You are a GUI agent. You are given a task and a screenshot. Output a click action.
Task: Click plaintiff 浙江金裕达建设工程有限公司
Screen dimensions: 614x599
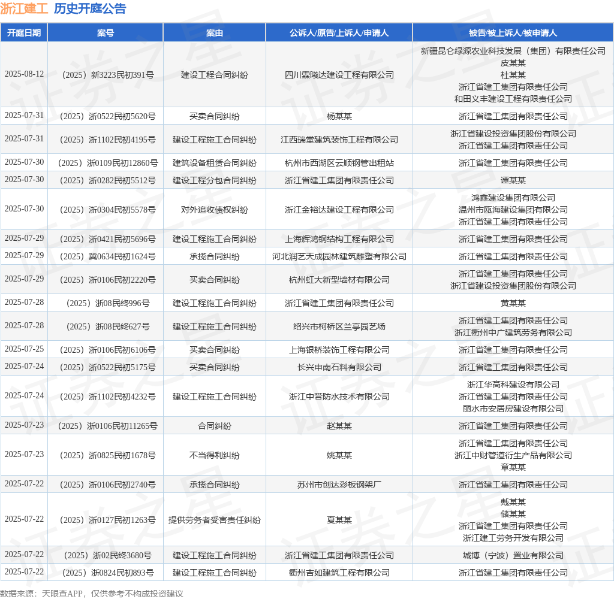click(x=339, y=210)
